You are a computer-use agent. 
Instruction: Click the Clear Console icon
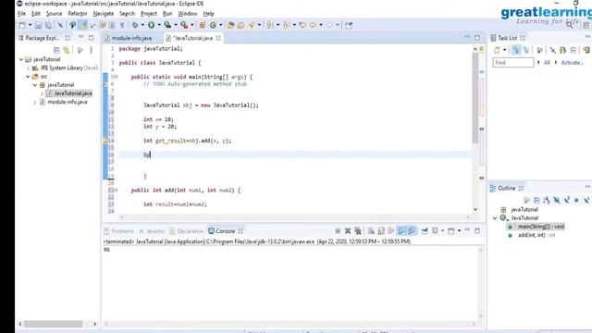(x=371, y=230)
